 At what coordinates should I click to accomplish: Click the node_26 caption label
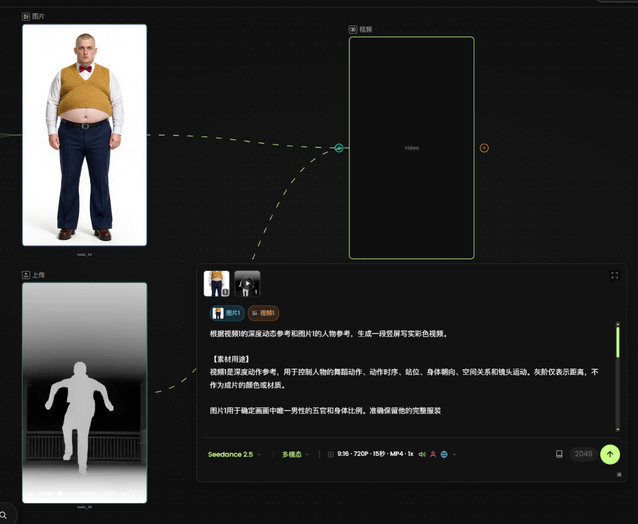click(x=84, y=507)
